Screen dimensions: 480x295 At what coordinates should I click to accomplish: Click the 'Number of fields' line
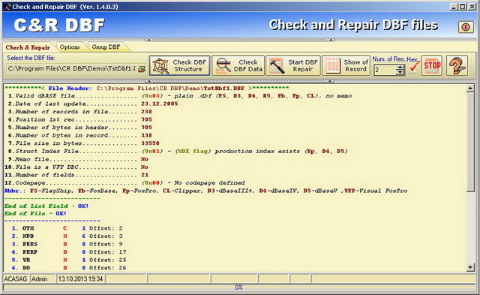point(76,175)
